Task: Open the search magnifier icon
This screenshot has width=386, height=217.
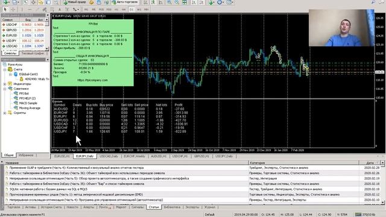Action: point(373,2)
